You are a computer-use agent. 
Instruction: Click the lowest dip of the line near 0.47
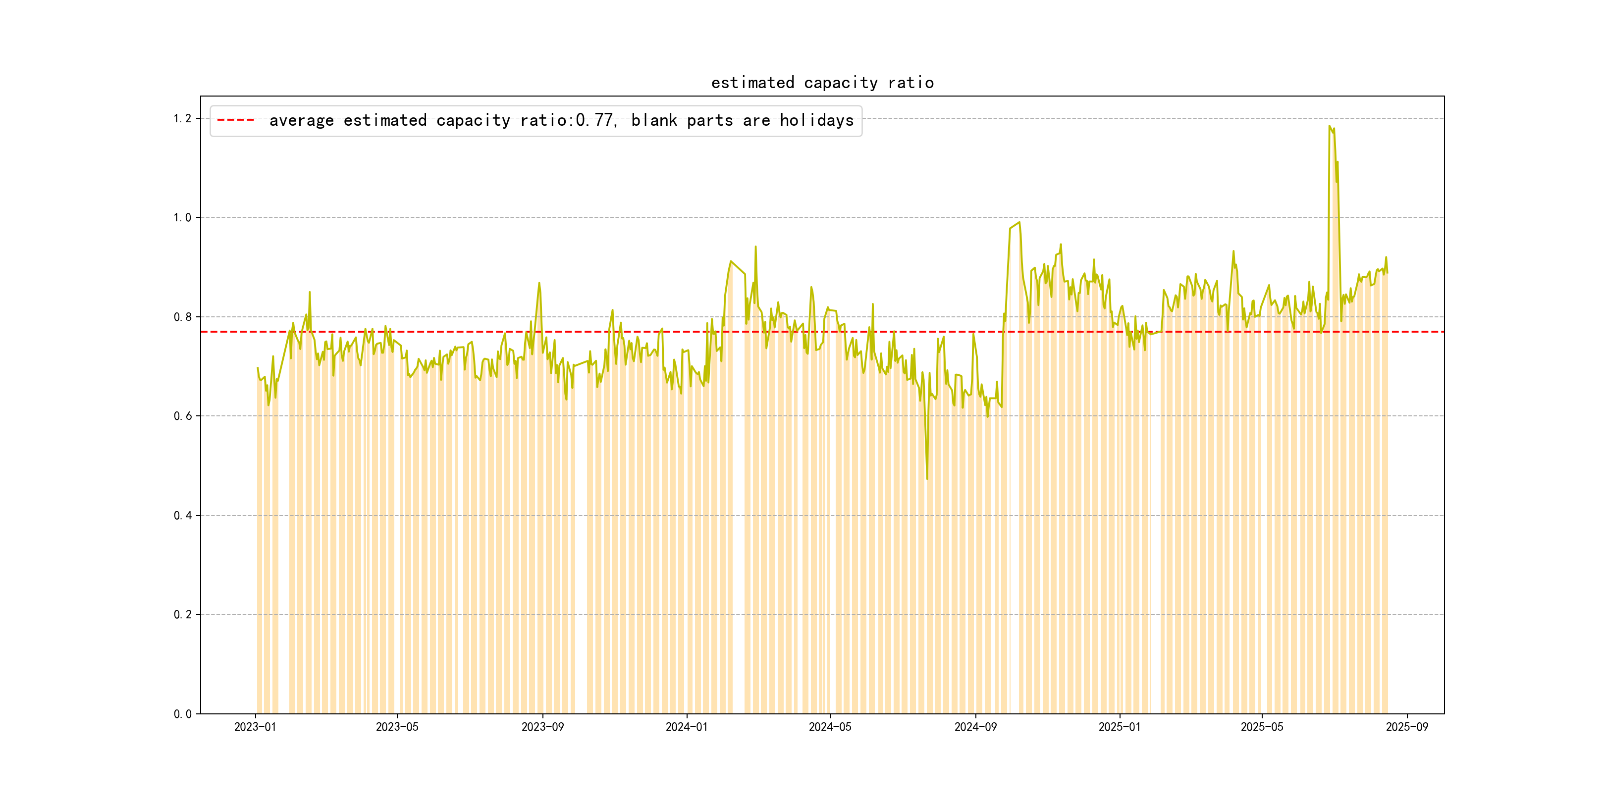click(x=926, y=478)
